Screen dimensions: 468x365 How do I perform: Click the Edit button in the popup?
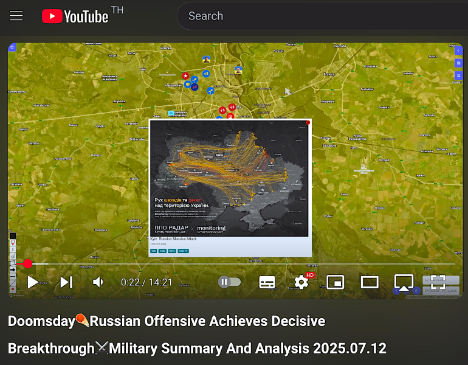pyautogui.click(x=153, y=251)
